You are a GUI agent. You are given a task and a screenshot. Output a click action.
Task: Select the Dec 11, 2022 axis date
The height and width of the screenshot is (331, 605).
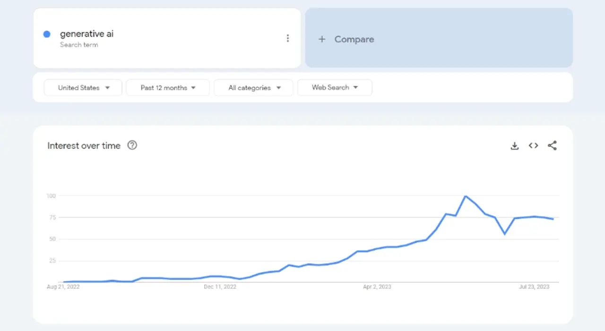tap(220, 287)
